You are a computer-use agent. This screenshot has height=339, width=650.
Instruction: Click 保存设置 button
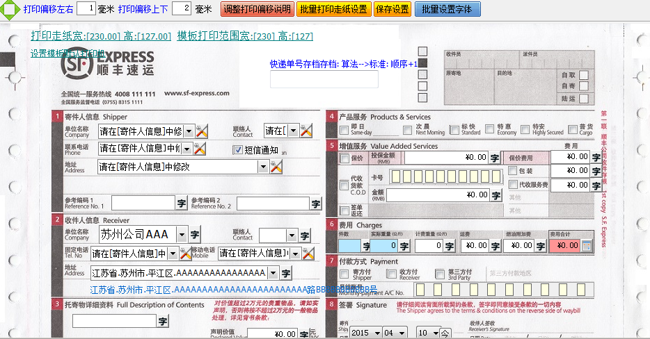pyautogui.click(x=392, y=10)
